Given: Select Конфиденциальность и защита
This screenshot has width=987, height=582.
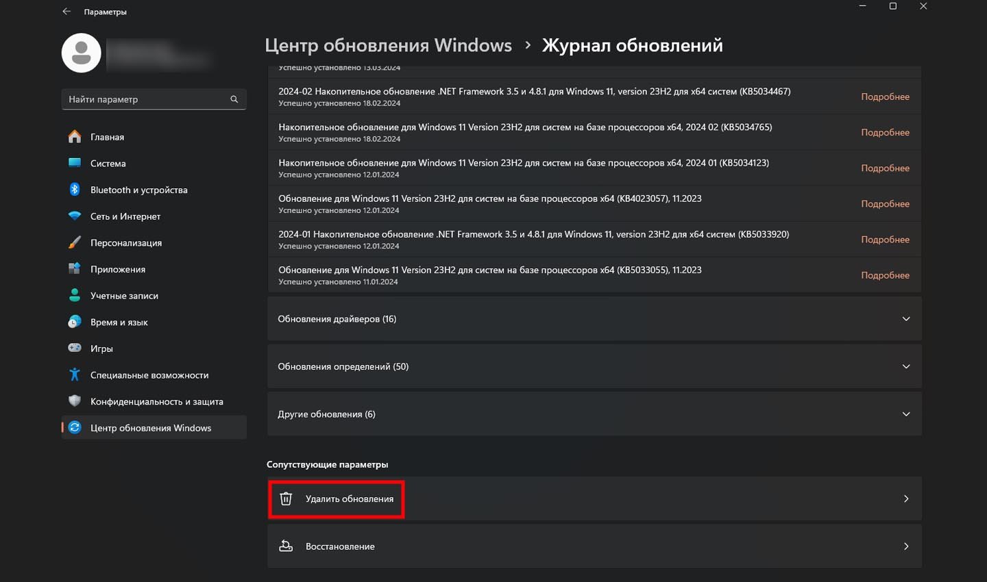Looking at the screenshot, I should click(x=154, y=401).
